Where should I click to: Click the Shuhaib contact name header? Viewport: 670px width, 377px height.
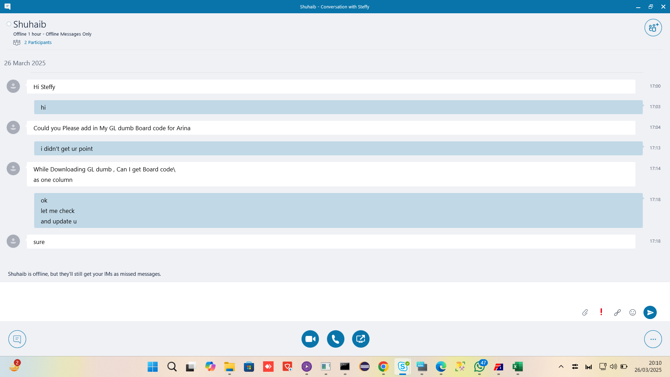(30, 24)
